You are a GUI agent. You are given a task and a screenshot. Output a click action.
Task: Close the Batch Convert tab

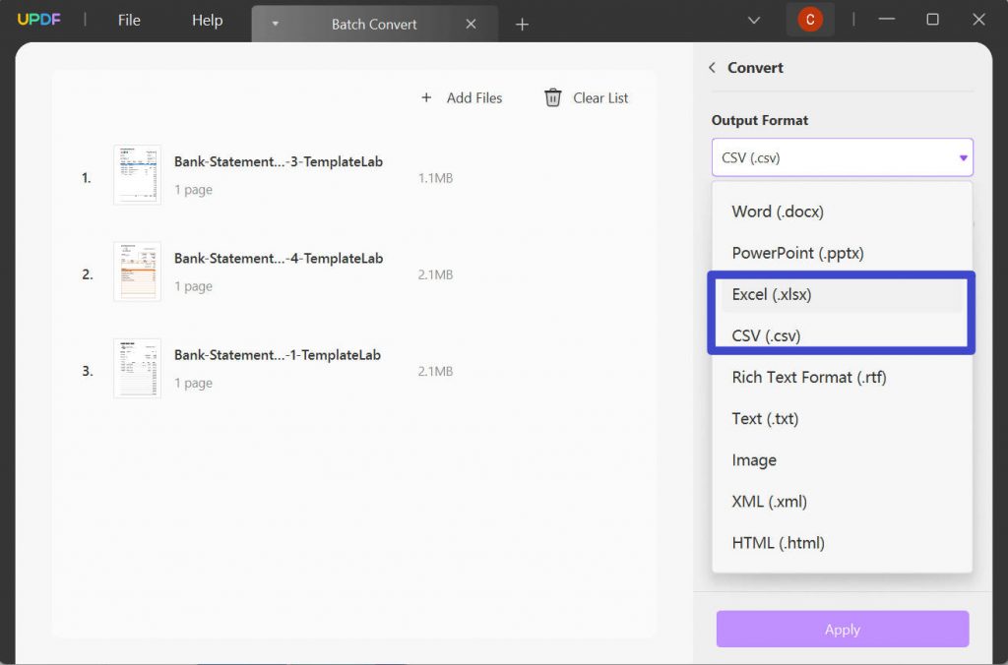(471, 24)
